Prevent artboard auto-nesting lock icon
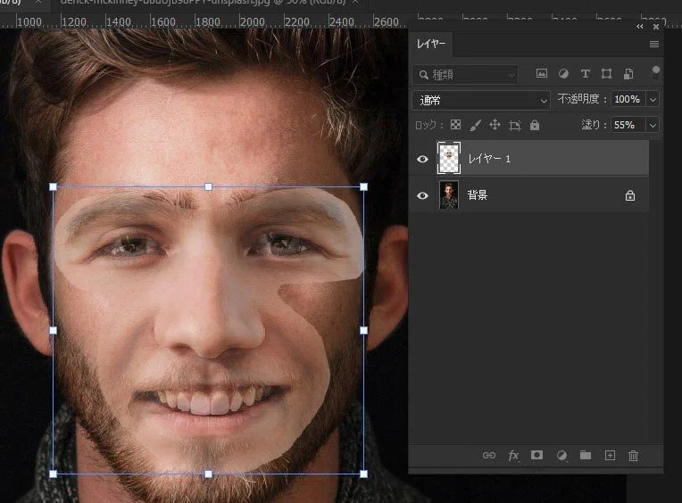The height and width of the screenshot is (503, 682). 514,126
